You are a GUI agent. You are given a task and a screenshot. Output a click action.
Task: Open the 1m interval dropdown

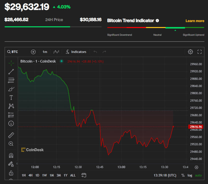point(45,52)
